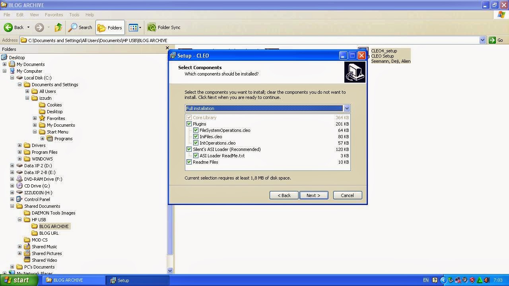Open the Tools menu

coord(74,15)
